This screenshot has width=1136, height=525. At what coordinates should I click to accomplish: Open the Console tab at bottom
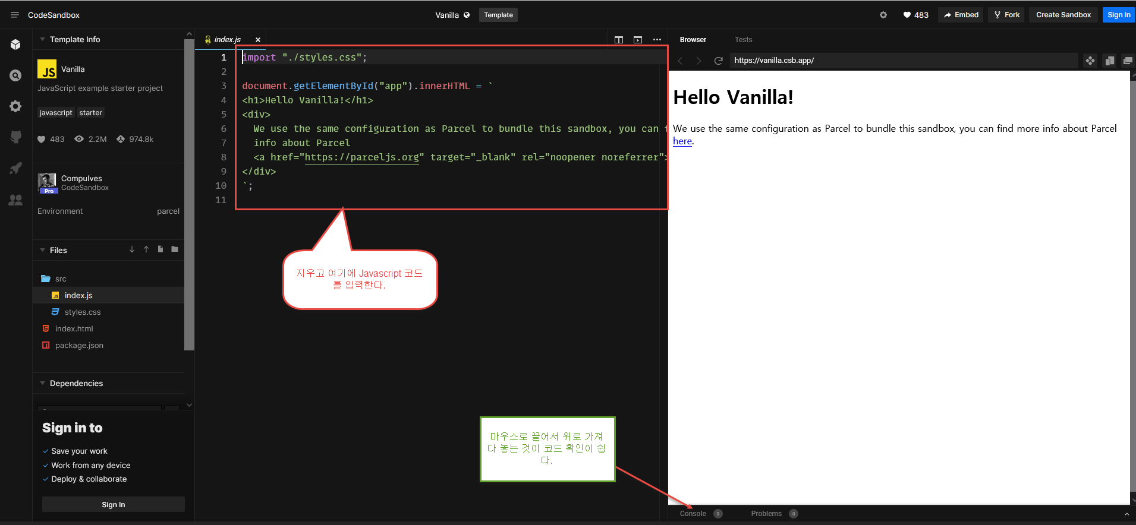coord(693,514)
